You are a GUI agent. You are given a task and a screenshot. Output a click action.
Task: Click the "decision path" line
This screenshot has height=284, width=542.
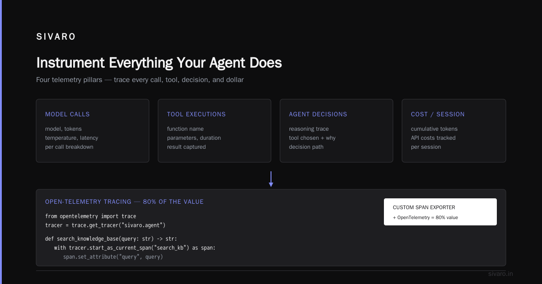(306, 147)
